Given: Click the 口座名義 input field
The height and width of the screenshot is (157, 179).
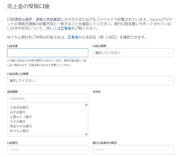Looking at the screenshot, I should click(48, 53).
